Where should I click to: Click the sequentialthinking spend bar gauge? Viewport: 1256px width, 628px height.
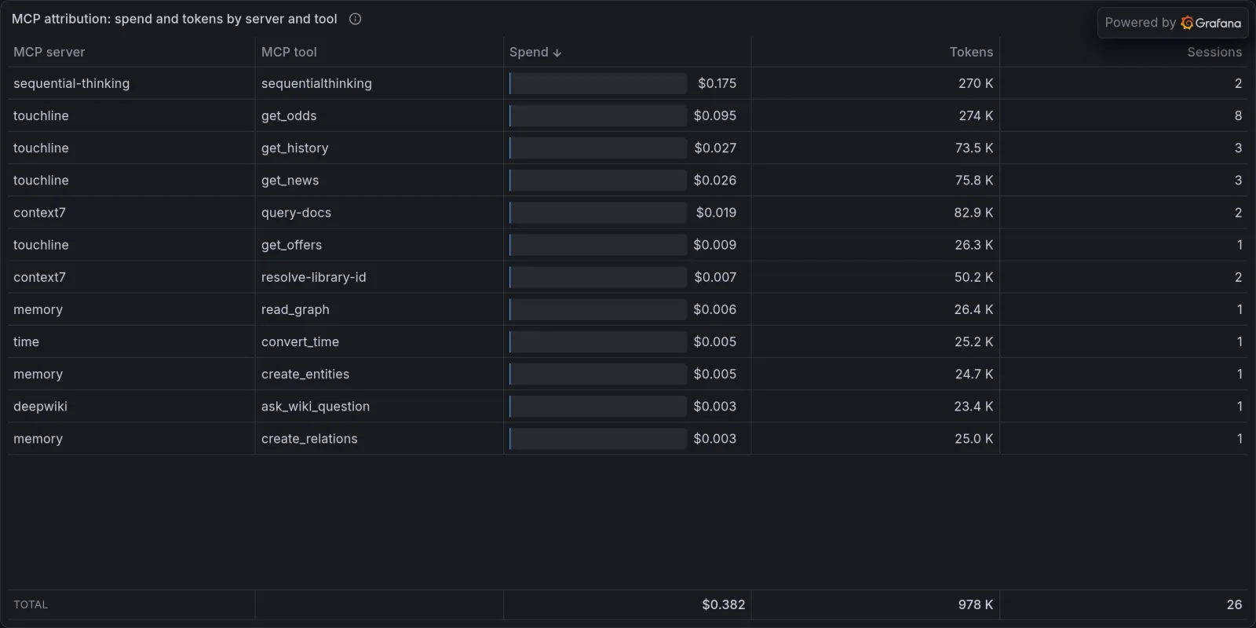coord(598,83)
